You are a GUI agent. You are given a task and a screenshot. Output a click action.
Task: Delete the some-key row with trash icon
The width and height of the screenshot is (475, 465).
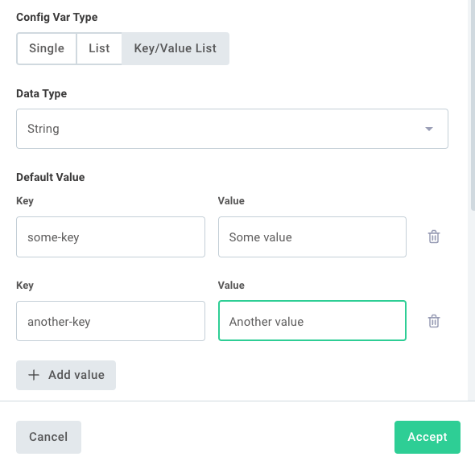coord(434,237)
